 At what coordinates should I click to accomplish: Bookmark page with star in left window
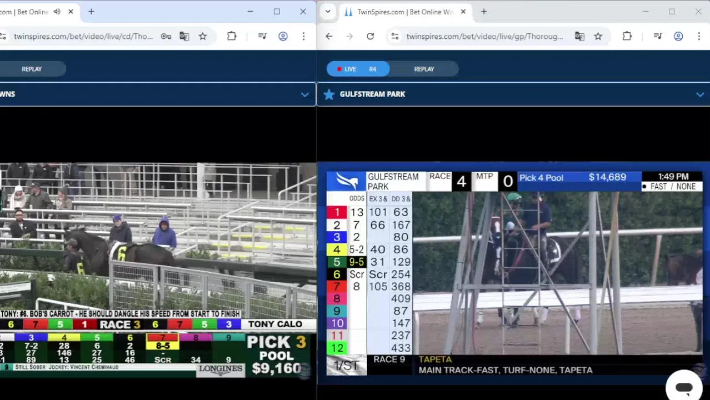point(203,36)
